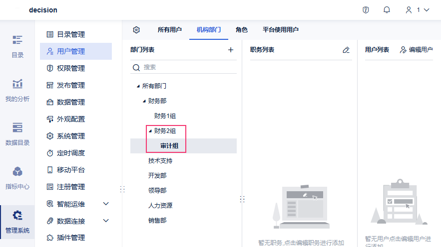The width and height of the screenshot is (441, 247).
Task: Click the splitter handle beside 职务列表 panel
Action: tap(242, 199)
